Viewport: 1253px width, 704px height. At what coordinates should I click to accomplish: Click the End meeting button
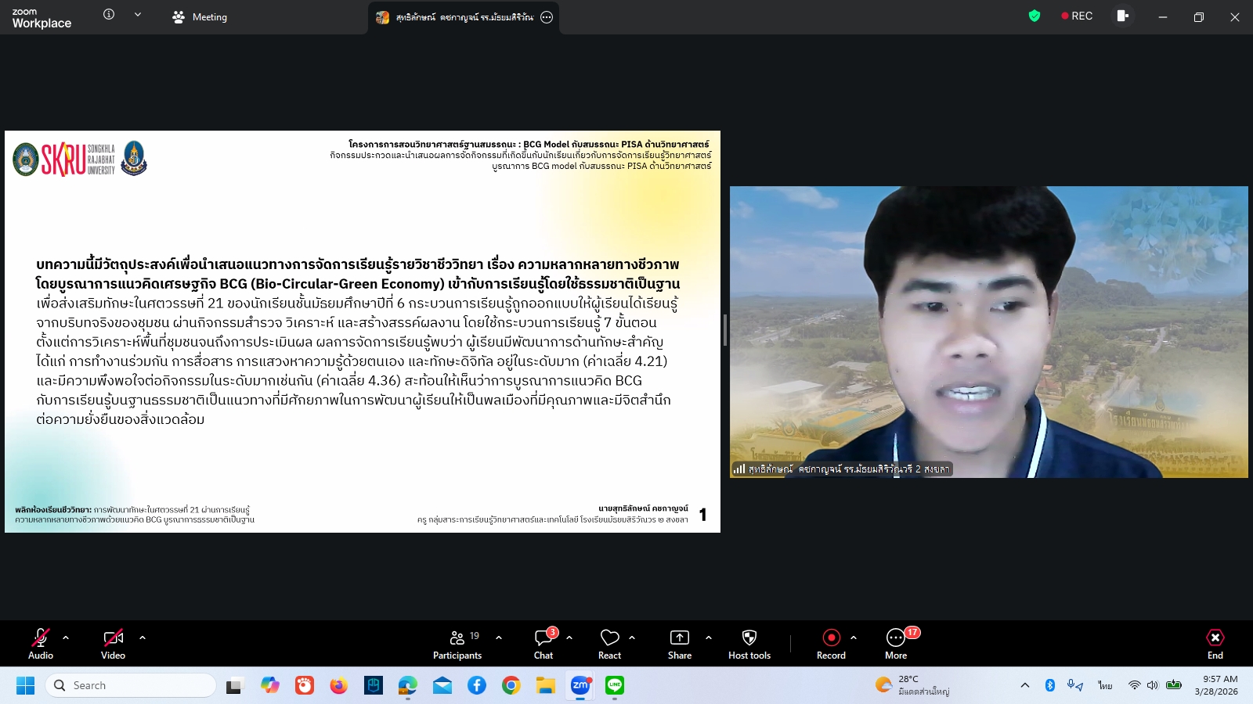click(x=1215, y=644)
